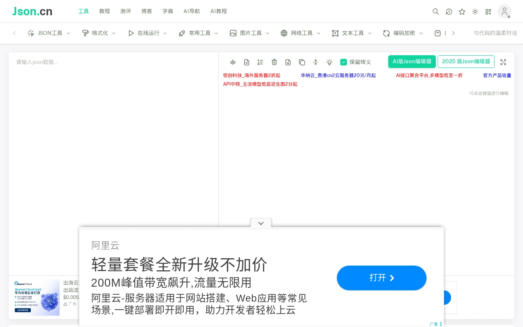Open the history clock icon
The image size is (523, 327).
pyautogui.click(x=449, y=12)
